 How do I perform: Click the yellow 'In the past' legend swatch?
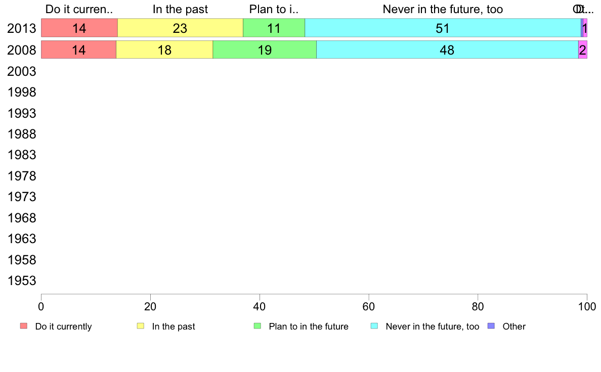coord(141,326)
